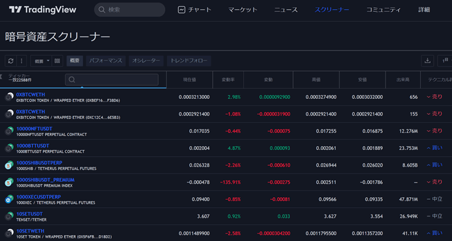Click the 中立 rating in the 10SETUSDT row

pyautogui.click(x=435, y=216)
